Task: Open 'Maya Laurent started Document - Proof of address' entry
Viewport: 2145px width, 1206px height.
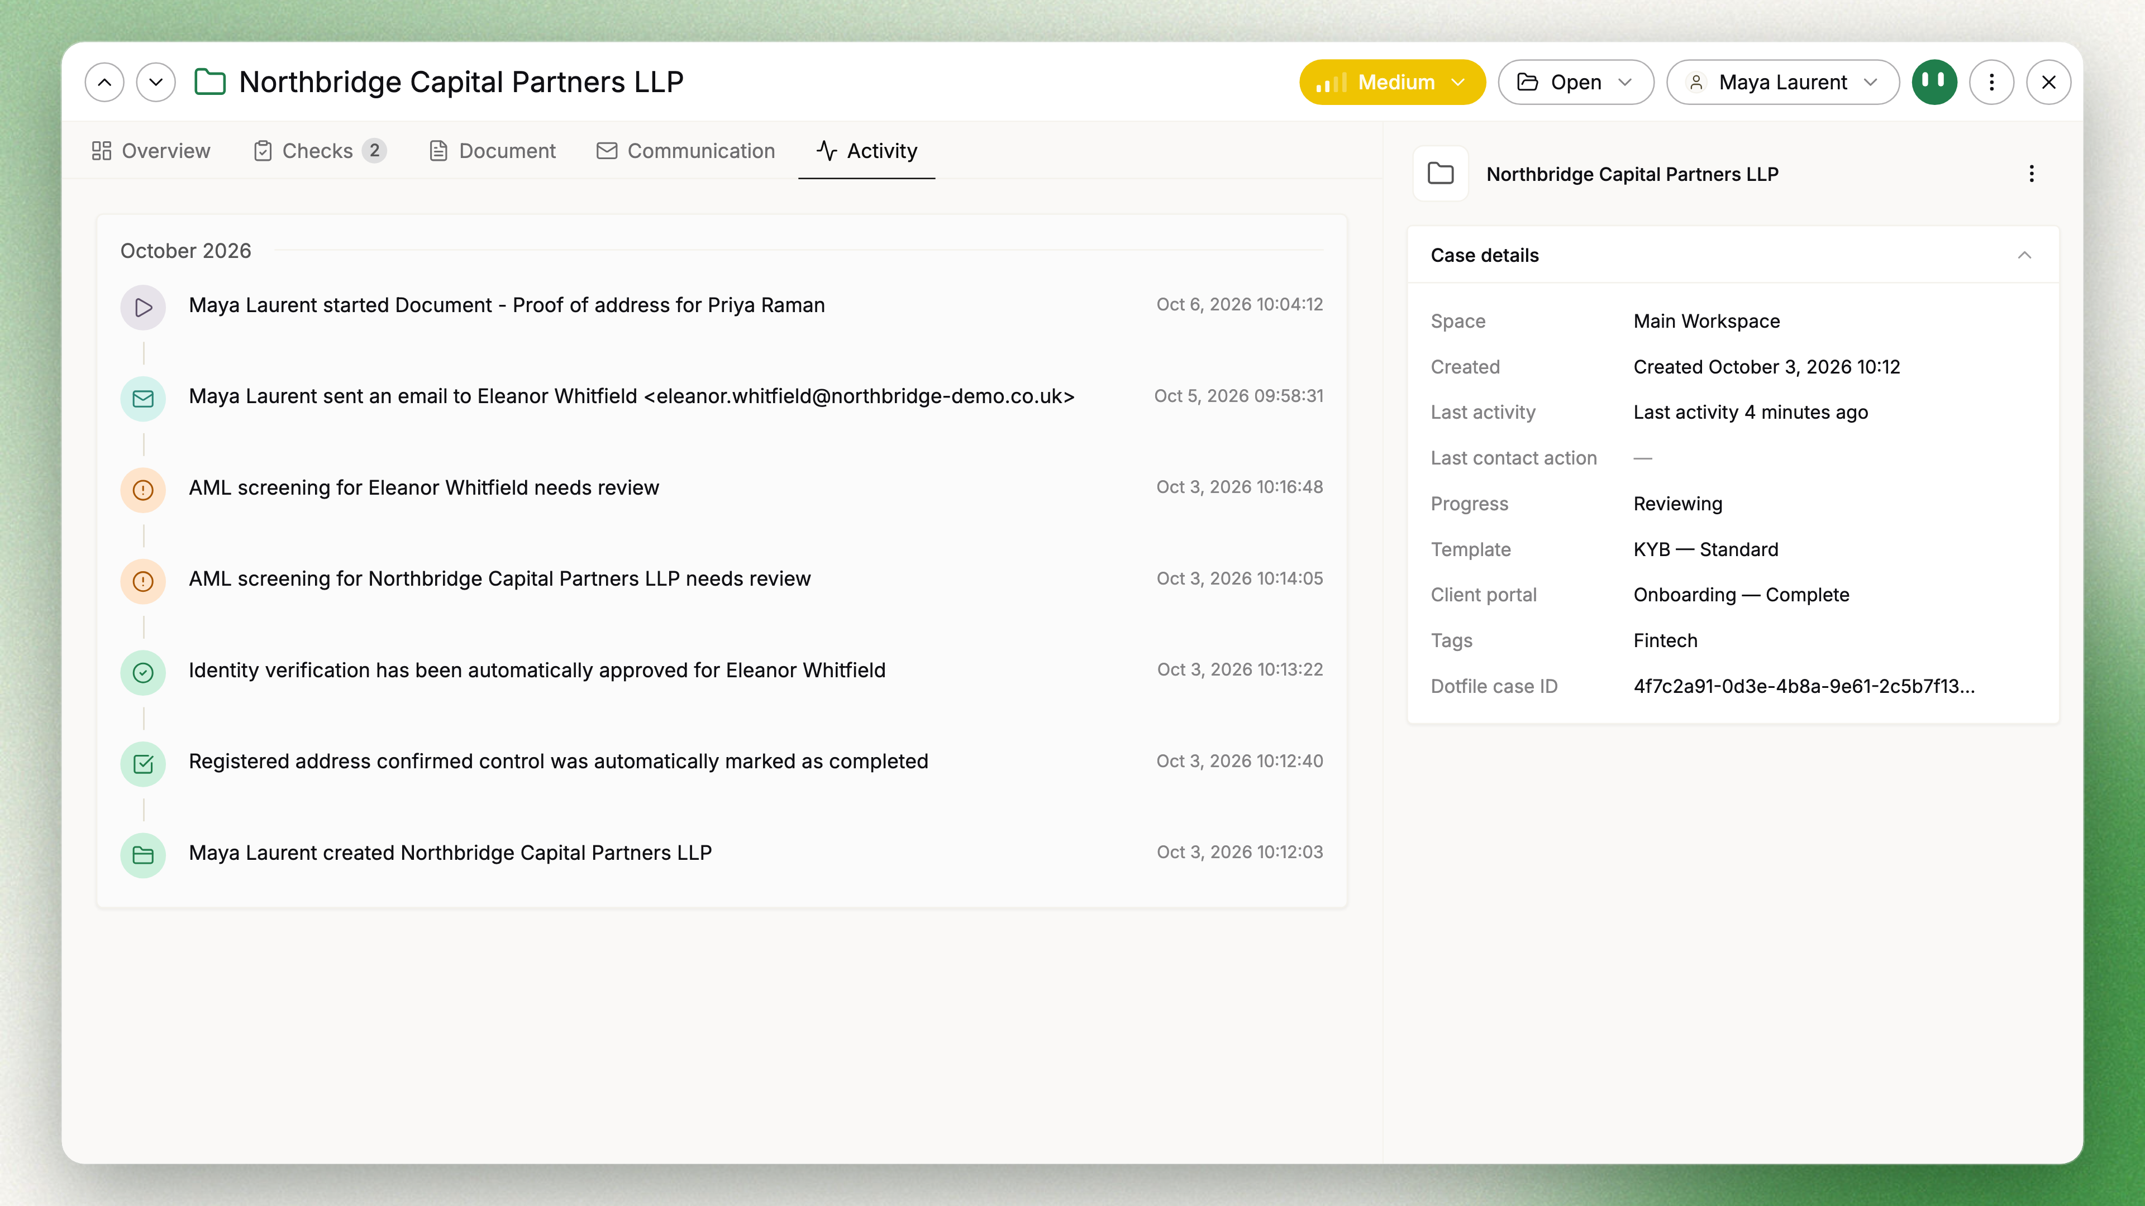Action: 506,305
